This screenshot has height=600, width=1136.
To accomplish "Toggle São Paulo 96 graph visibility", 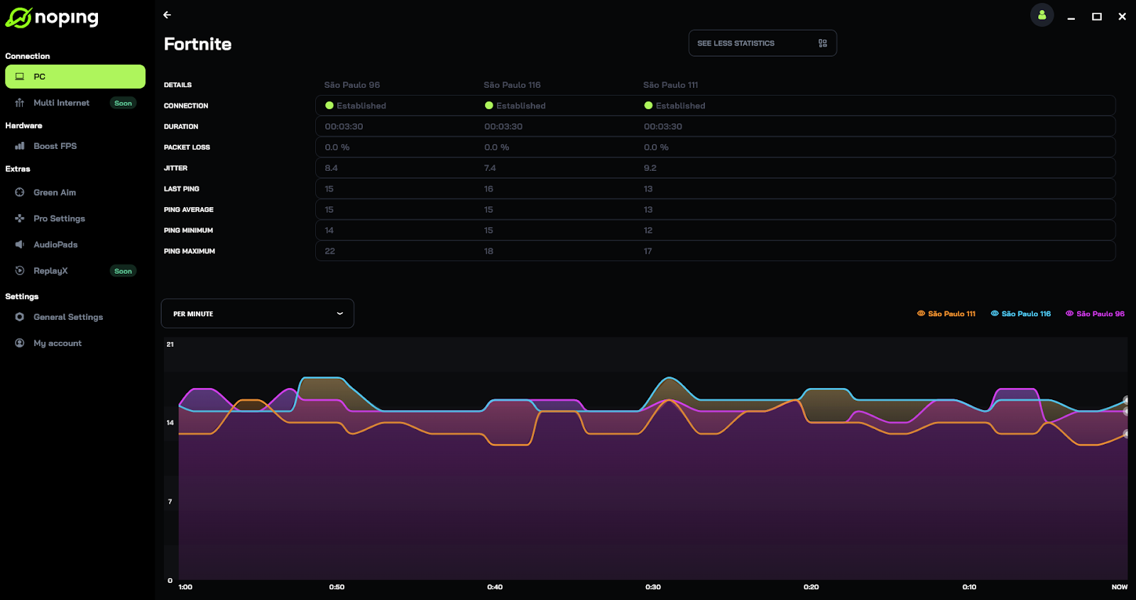I will [x=1095, y=313].
